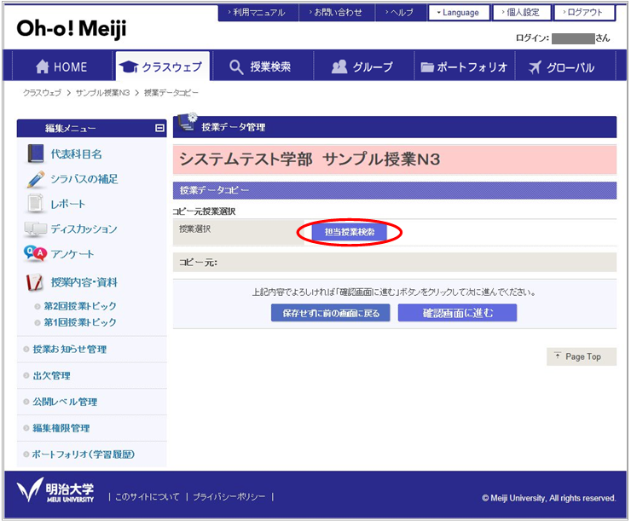
Task: Click the magnifier icon for 授業検索
Action: click(x=236, y=67)
